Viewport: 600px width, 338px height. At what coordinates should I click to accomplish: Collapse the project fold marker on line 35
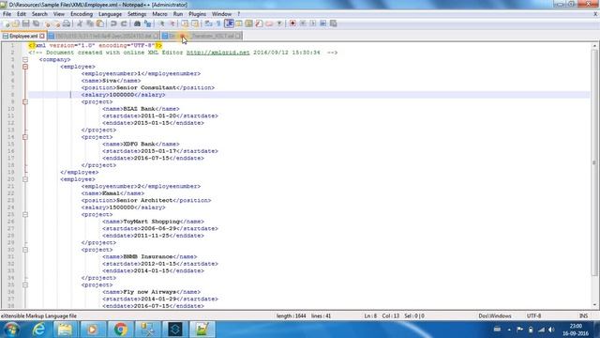tap(25, 285)
